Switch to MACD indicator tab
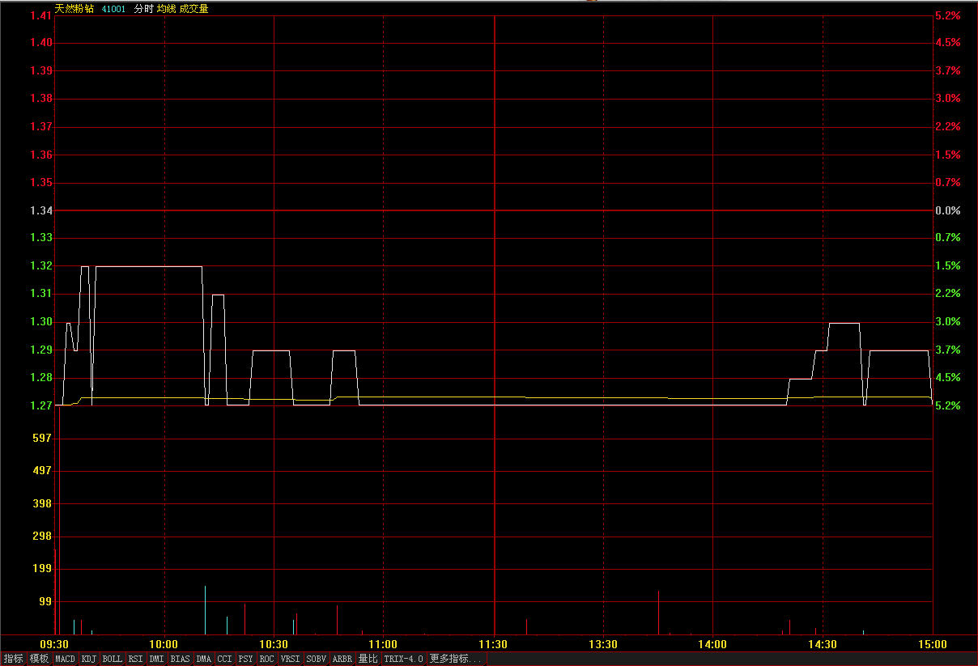978x666 pixels. pyautogui.click(x=66, y=659)
